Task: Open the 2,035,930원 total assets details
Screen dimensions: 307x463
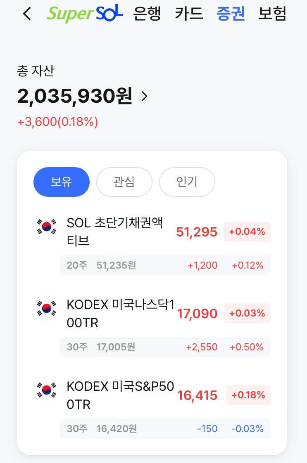Action: [75, 96]
